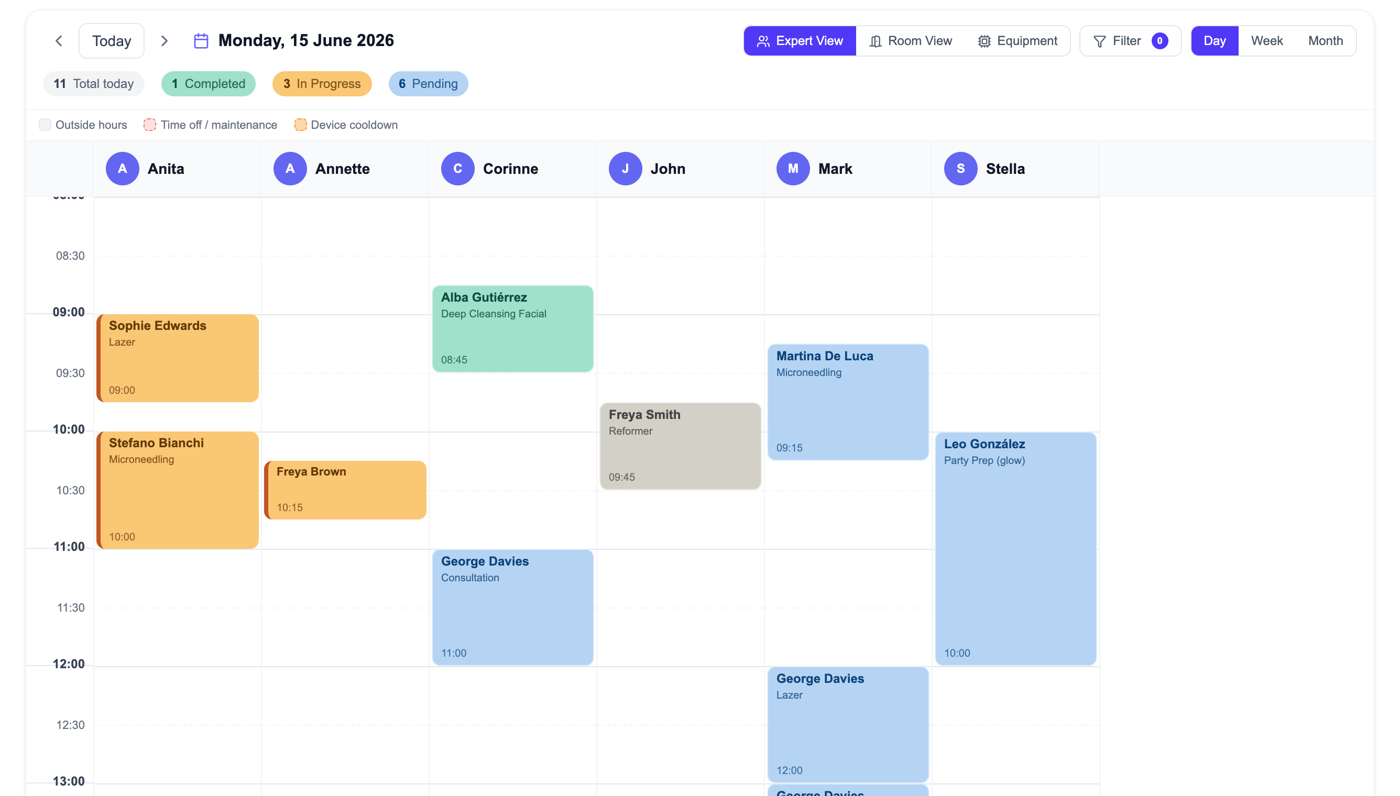The image size is (1400, 796).
Task: Open Sophie Edwards Lazer appointment
Action: [178, 358]
